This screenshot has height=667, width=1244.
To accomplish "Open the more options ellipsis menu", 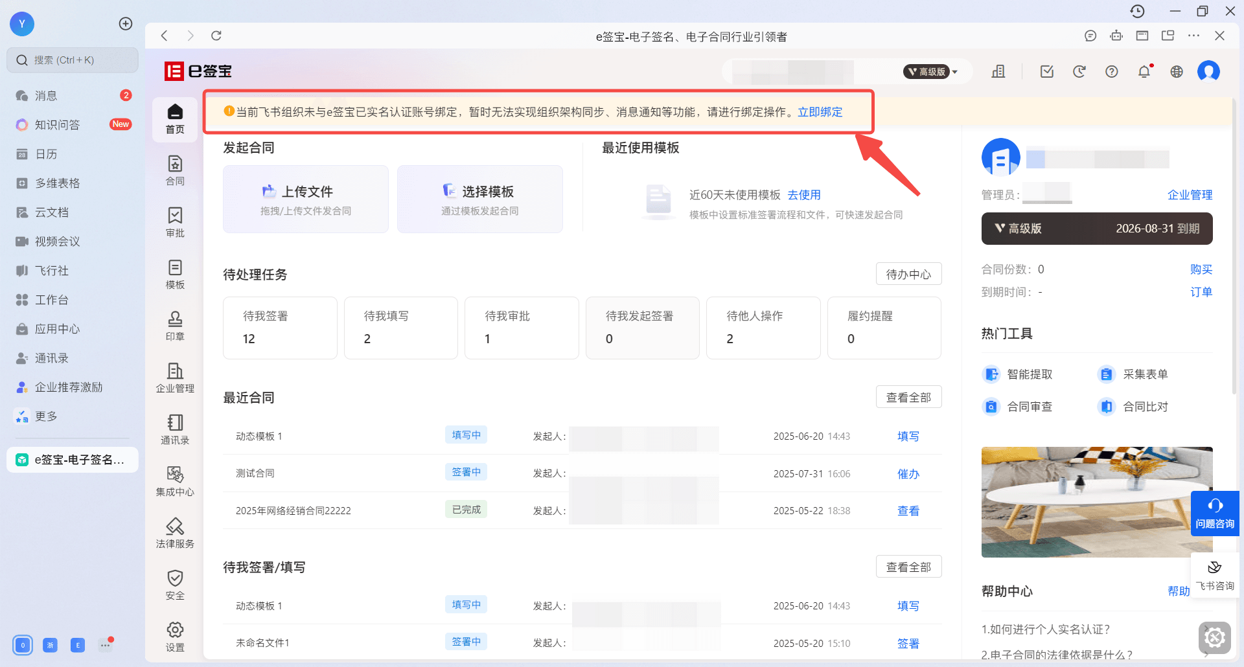I will [1194, 36].
